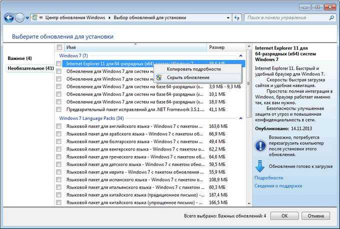The image size is (340, 229).
Task: Check the update sized 10,1 МБ
Action: (58, 94)
